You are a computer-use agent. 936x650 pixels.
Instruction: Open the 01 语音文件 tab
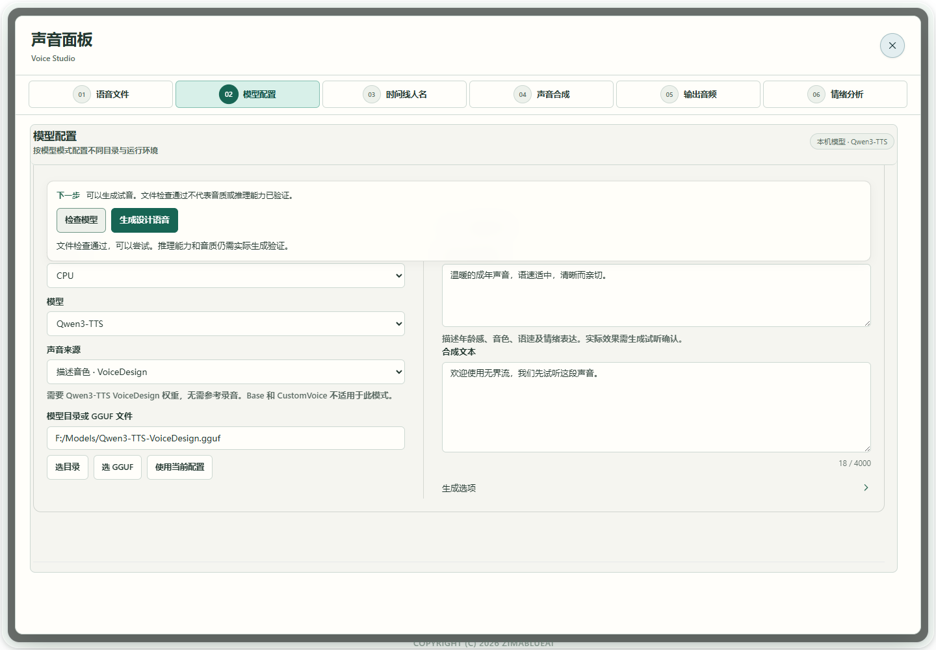(x=101, y=94)
